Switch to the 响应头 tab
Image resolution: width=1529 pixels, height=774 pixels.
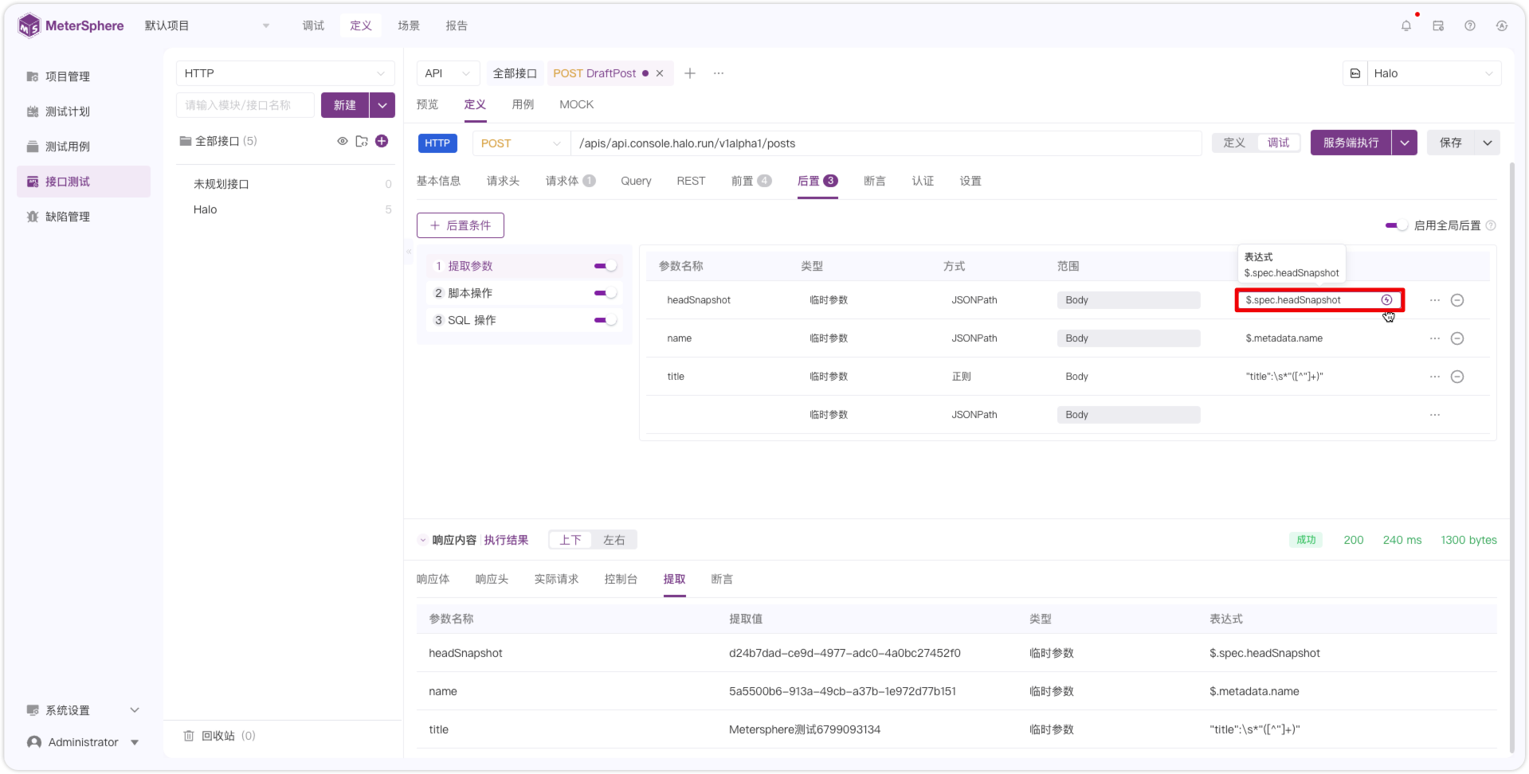click(x=492, y=579)
